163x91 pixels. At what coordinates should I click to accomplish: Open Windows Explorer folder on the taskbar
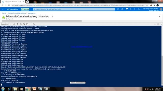coord(15,89)
